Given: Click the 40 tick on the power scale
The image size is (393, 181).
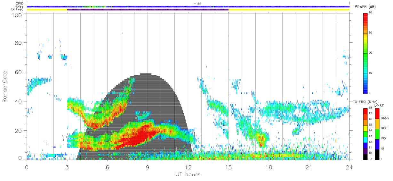Looking at the screenshot, I should (x=370, y=12).
